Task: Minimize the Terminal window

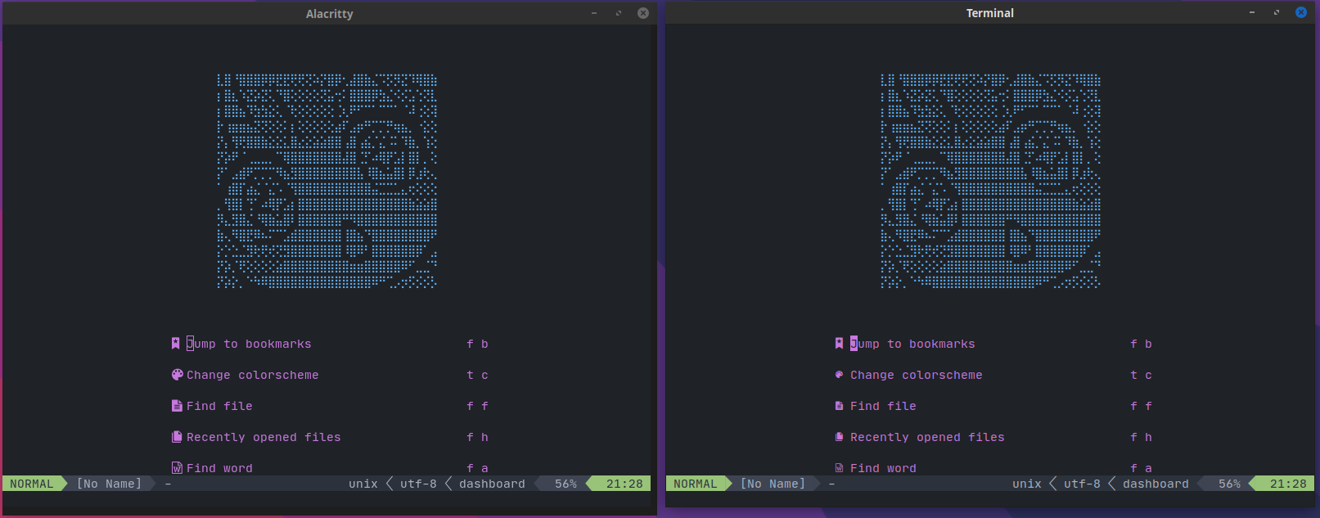Action: pos(1252,12)
